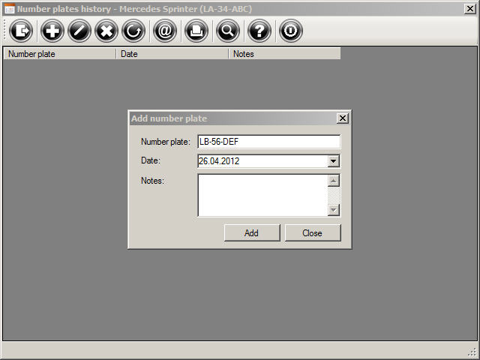Click the magnifier search icon
The width and height of the screenshot is (480, 360).
(227, 31)
